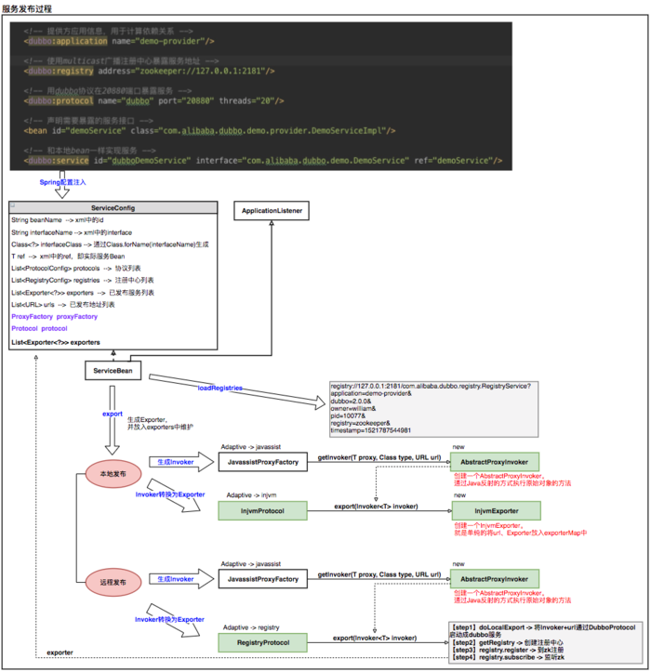Click export(Invoker<T> invoker) label after InjvmProtocol
This screenshot has width=651, height=672.
pos(376,507)
